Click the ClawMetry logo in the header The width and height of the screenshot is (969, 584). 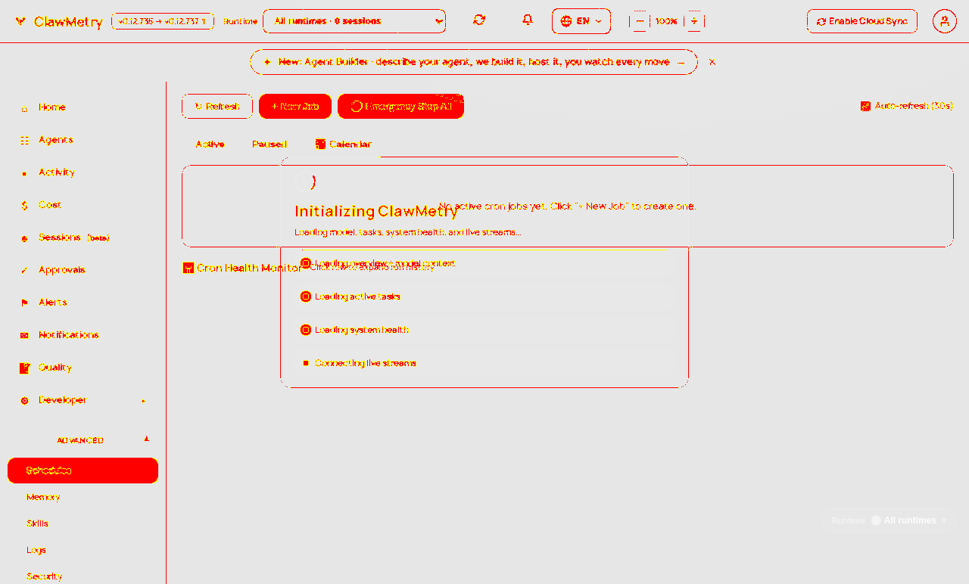point(58,22)
